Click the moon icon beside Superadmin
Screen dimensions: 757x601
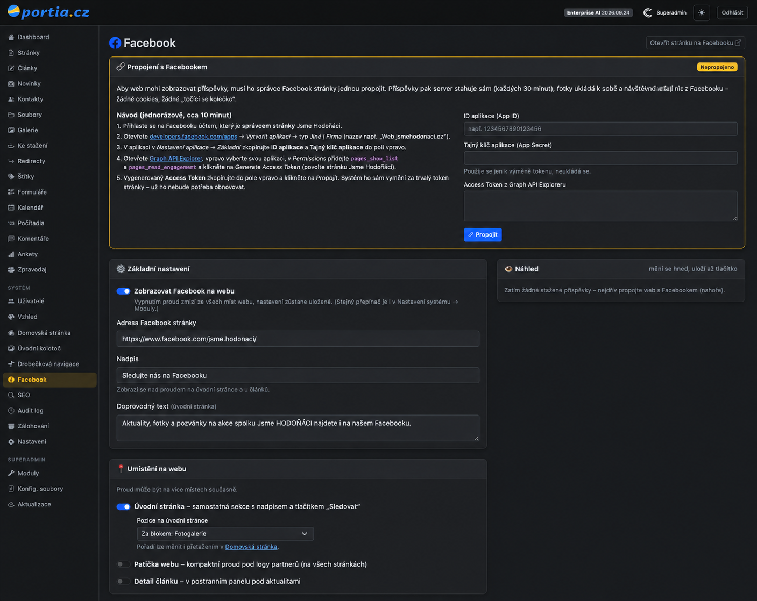(648, 12)
